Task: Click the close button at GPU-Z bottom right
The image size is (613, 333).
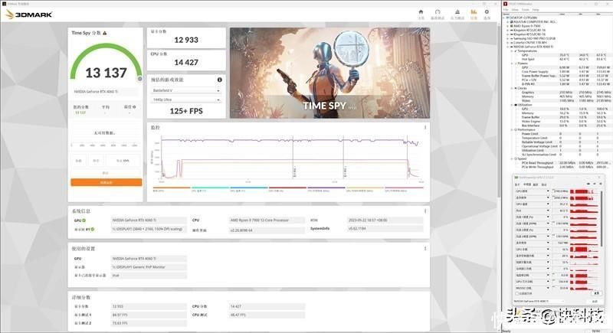Action: pos(595,302)
